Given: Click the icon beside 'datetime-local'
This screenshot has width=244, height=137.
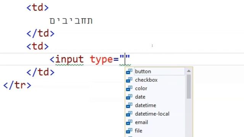Looking at the screenshot, I should (x=129, y=114).
